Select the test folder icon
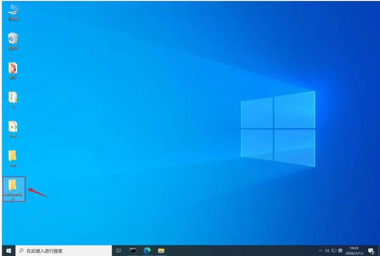The image size is (380, 256). 13,158
